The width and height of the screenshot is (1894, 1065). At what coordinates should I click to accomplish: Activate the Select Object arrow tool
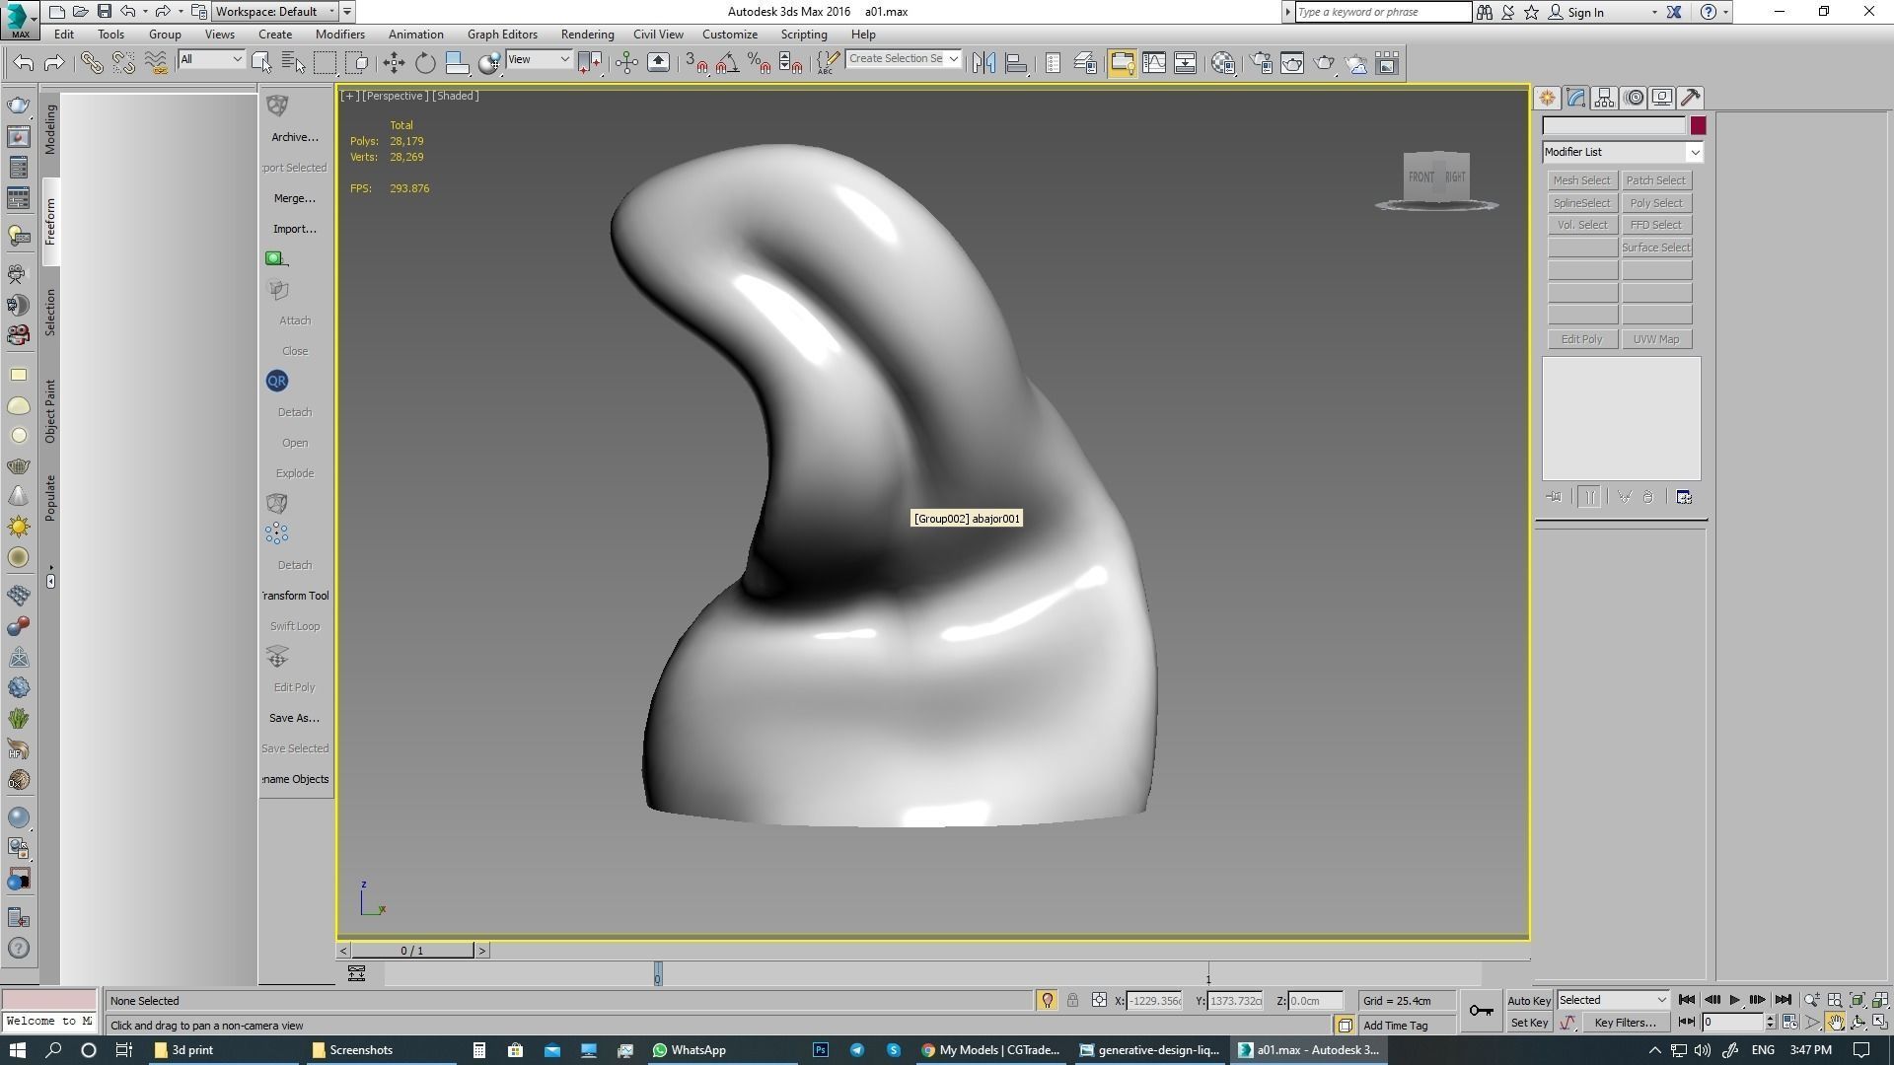click(261, 63)
